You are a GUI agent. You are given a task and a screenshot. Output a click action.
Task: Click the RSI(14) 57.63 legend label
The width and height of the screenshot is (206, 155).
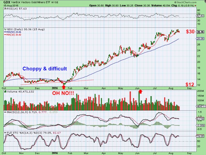pyautogui.click(x=17, y=9)
